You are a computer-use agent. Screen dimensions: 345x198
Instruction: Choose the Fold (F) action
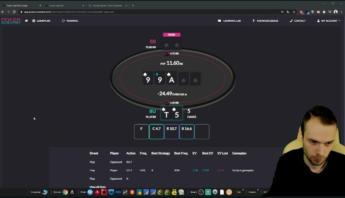pos(141,132)
